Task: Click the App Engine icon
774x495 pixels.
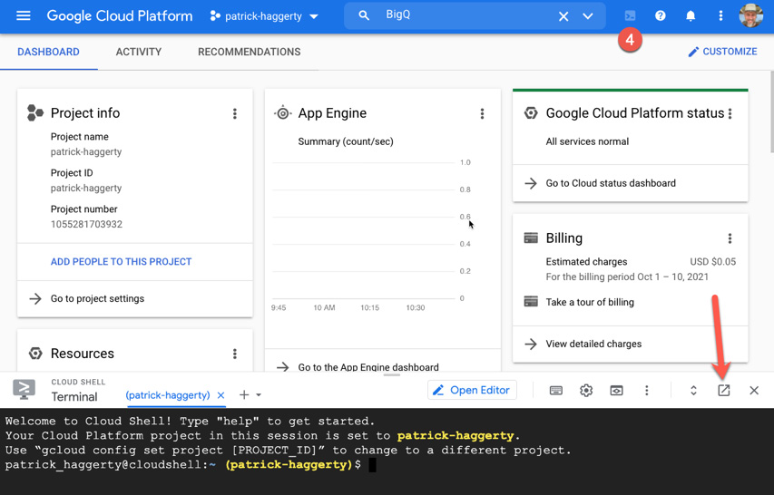Action: coord(282,113)
